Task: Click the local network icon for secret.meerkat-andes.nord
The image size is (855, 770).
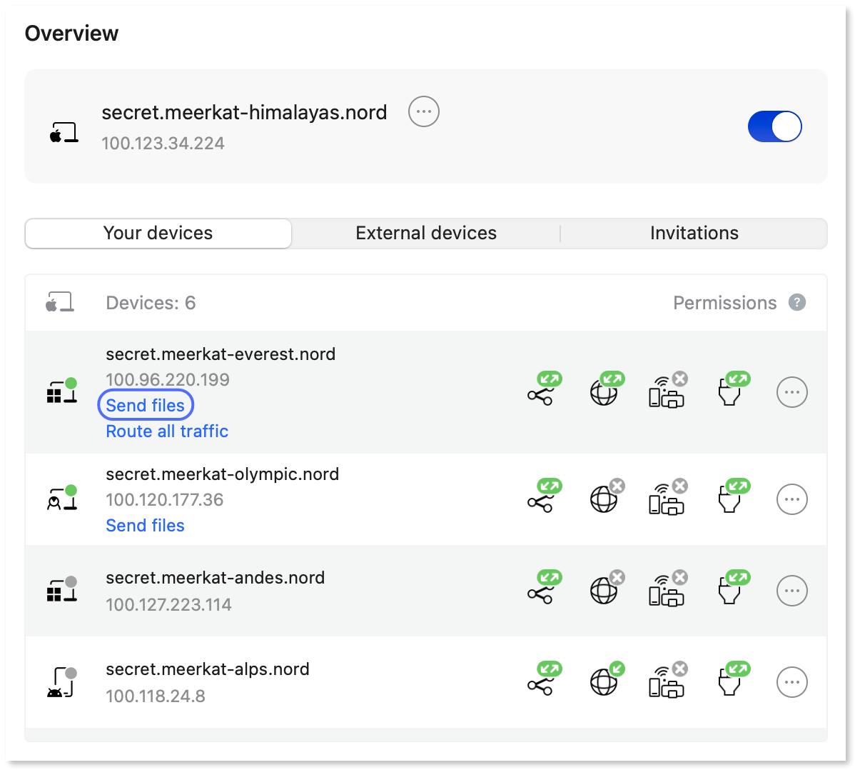Action: point(666,591)
